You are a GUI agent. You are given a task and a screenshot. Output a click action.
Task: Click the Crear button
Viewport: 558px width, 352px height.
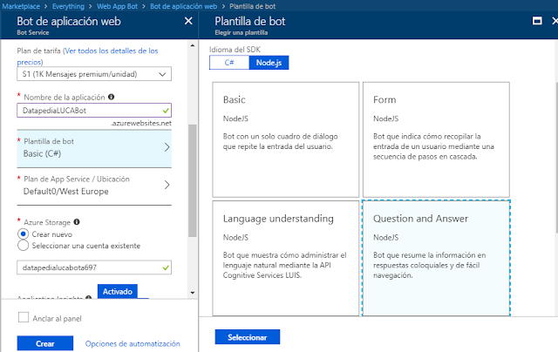click(x=45, y=343)
